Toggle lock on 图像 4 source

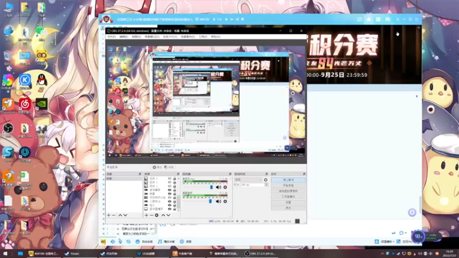pyautogui.click(x=174, y=178)
